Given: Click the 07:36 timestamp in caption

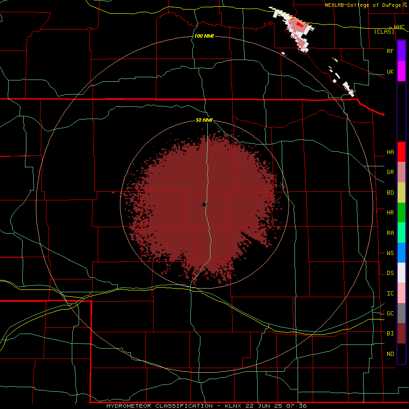Looking at the screenshot, I should pos(296,406).
